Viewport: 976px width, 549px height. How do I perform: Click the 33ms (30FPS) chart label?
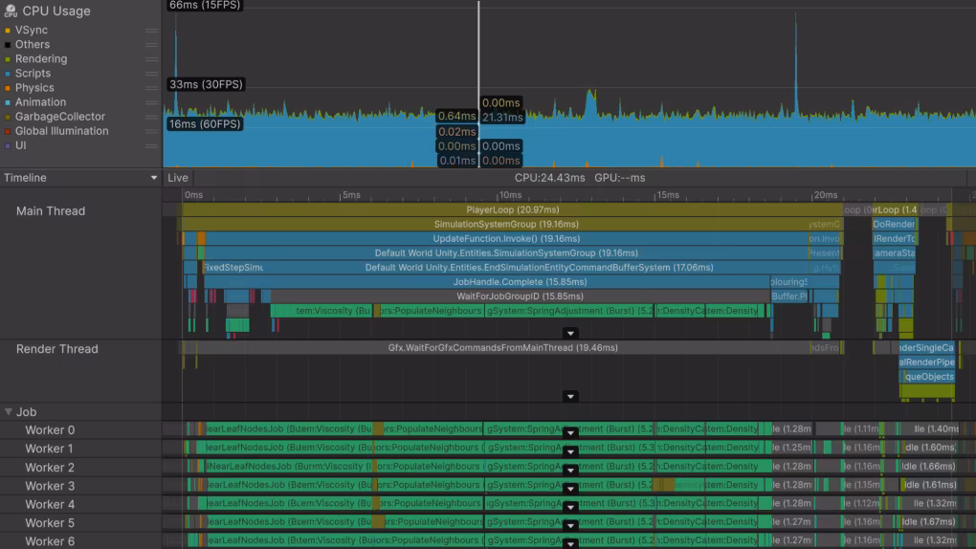[206, 84]
